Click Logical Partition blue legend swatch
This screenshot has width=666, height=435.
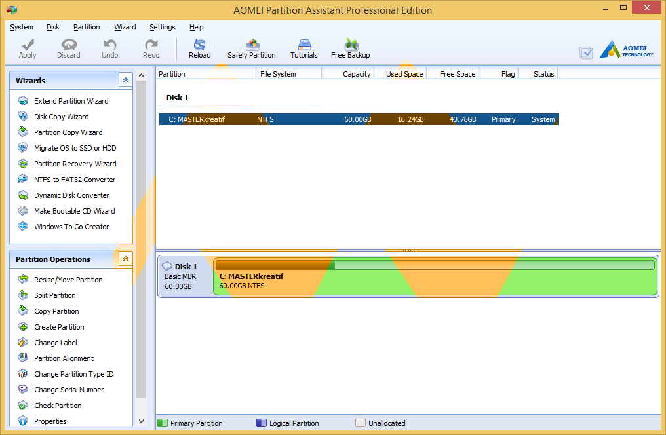(262, 423)
